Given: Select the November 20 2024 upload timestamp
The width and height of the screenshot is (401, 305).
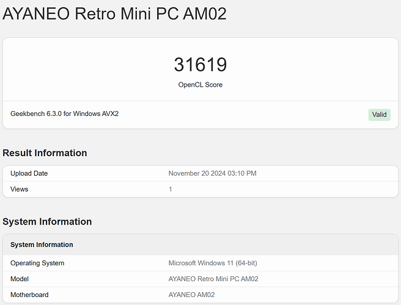Looking at the screenshot, I should point(212,173).
